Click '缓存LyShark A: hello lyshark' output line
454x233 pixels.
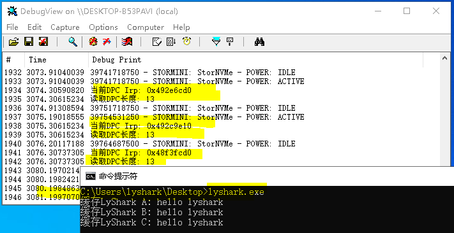click(x=152, y=202)
